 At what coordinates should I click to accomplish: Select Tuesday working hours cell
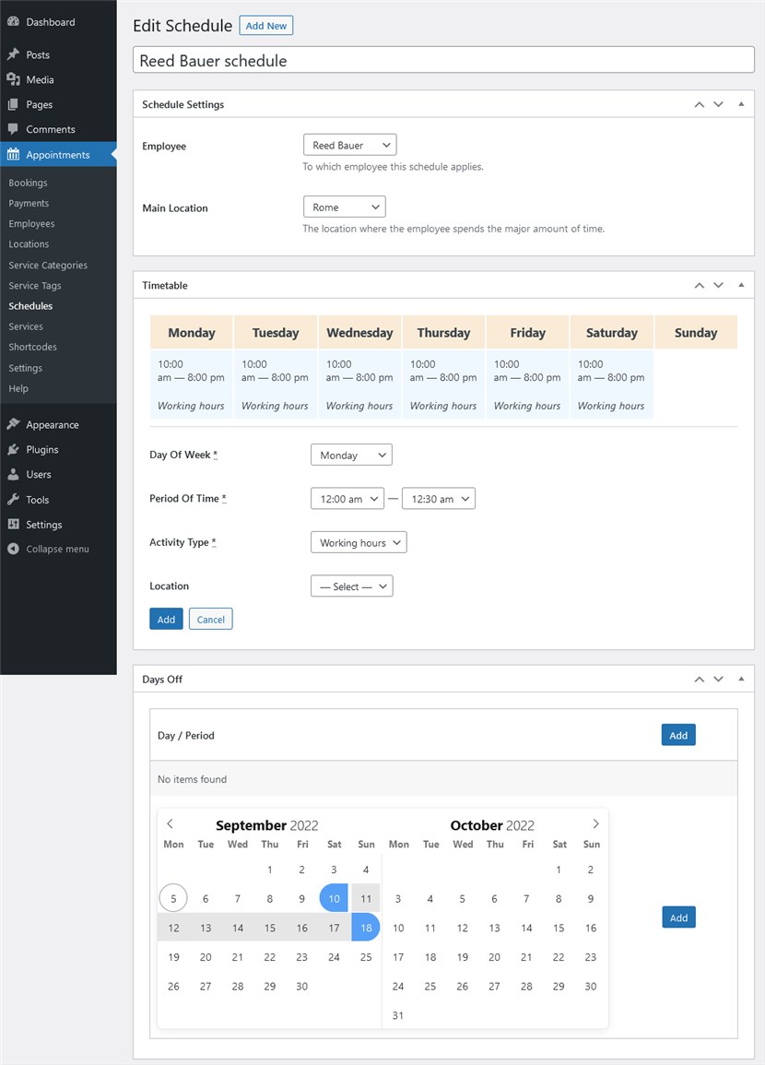275,385
